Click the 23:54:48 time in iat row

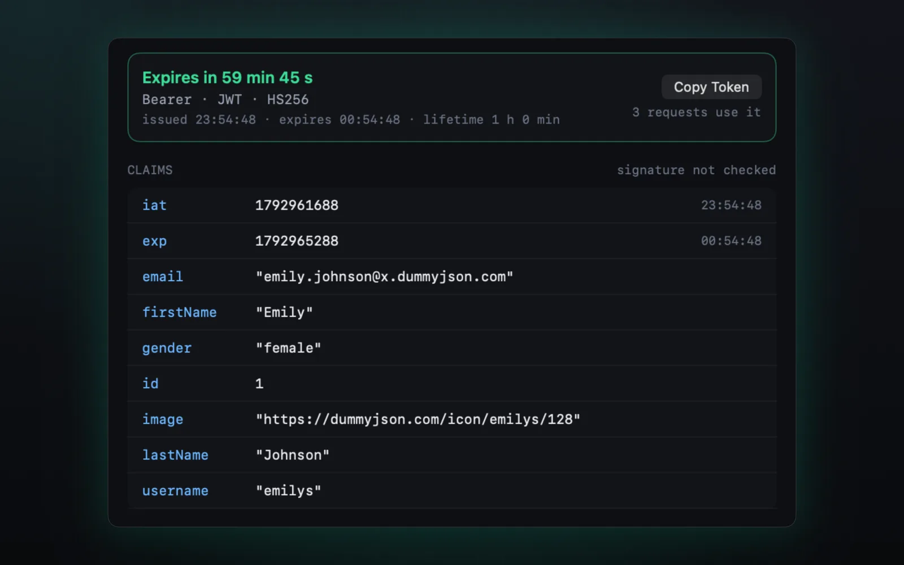(x=731, y=205)
